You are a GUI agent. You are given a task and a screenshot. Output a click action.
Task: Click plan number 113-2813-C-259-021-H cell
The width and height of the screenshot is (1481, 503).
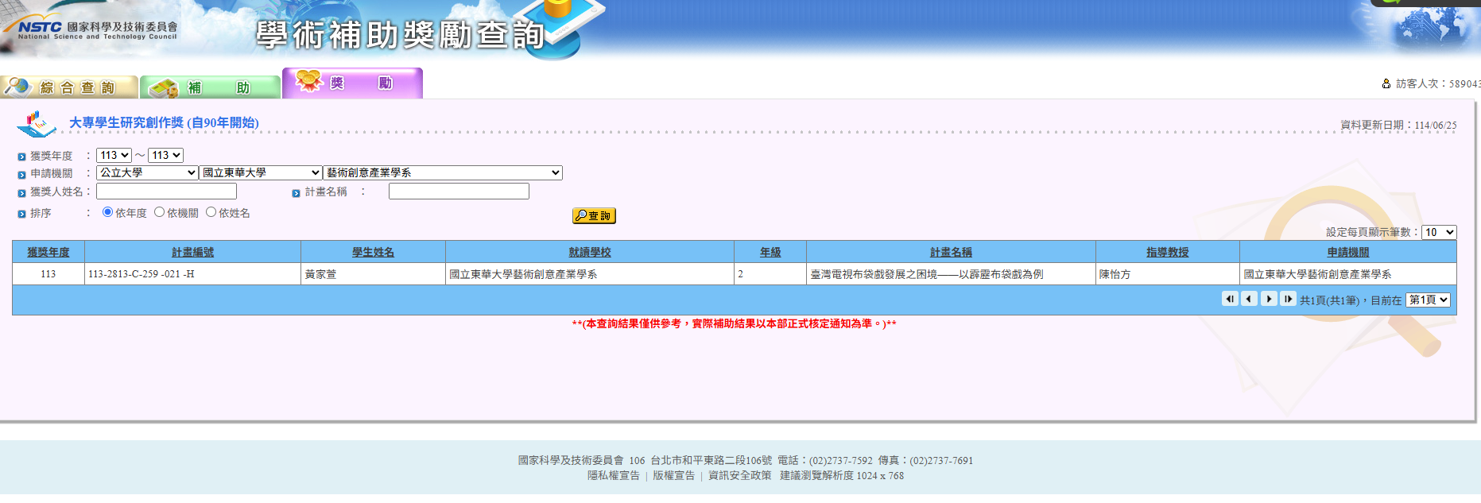point(192,274)
